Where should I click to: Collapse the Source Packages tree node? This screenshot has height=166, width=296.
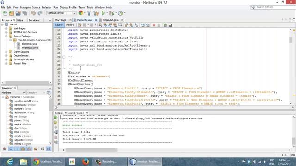pyautogui.click(x=6, y=36)
